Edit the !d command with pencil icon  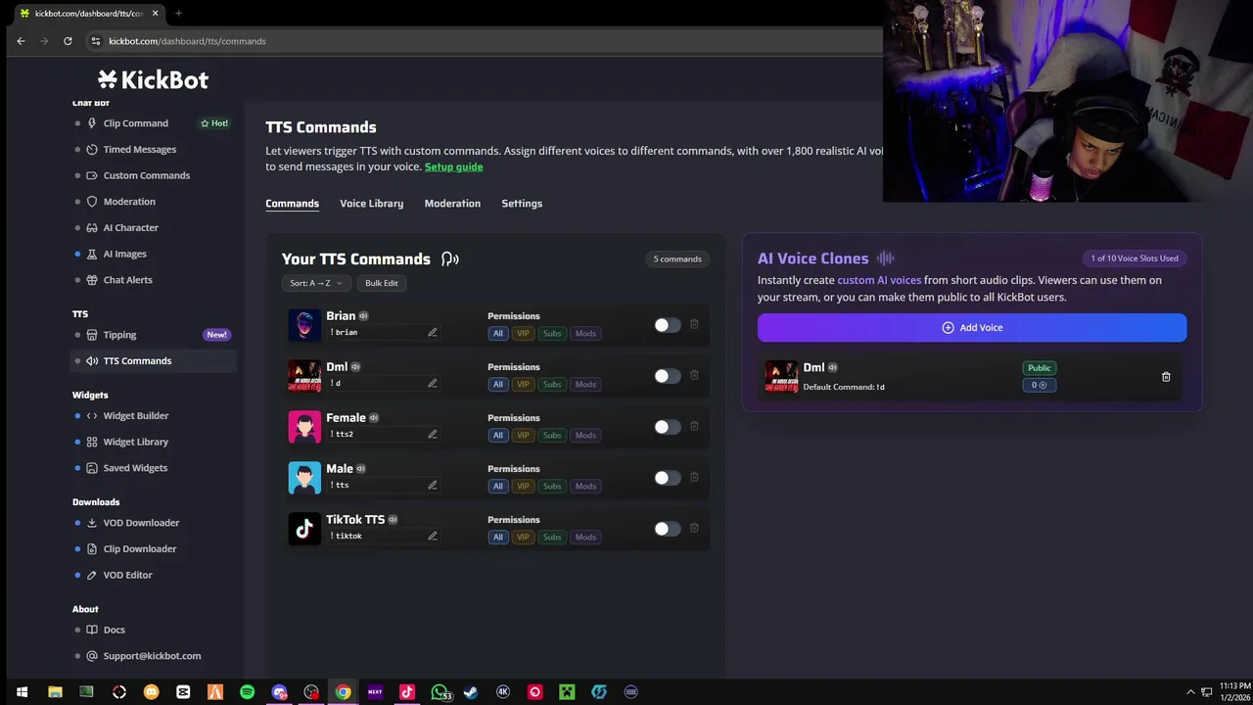(x=432, y=383)
